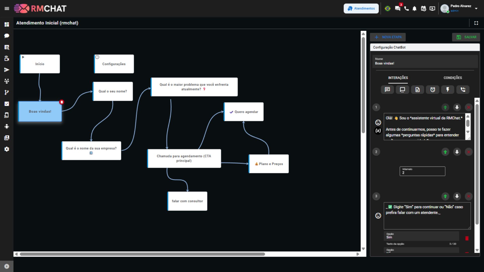
Task: Switch to the Condições tab
Action: [x=452, y=78]
